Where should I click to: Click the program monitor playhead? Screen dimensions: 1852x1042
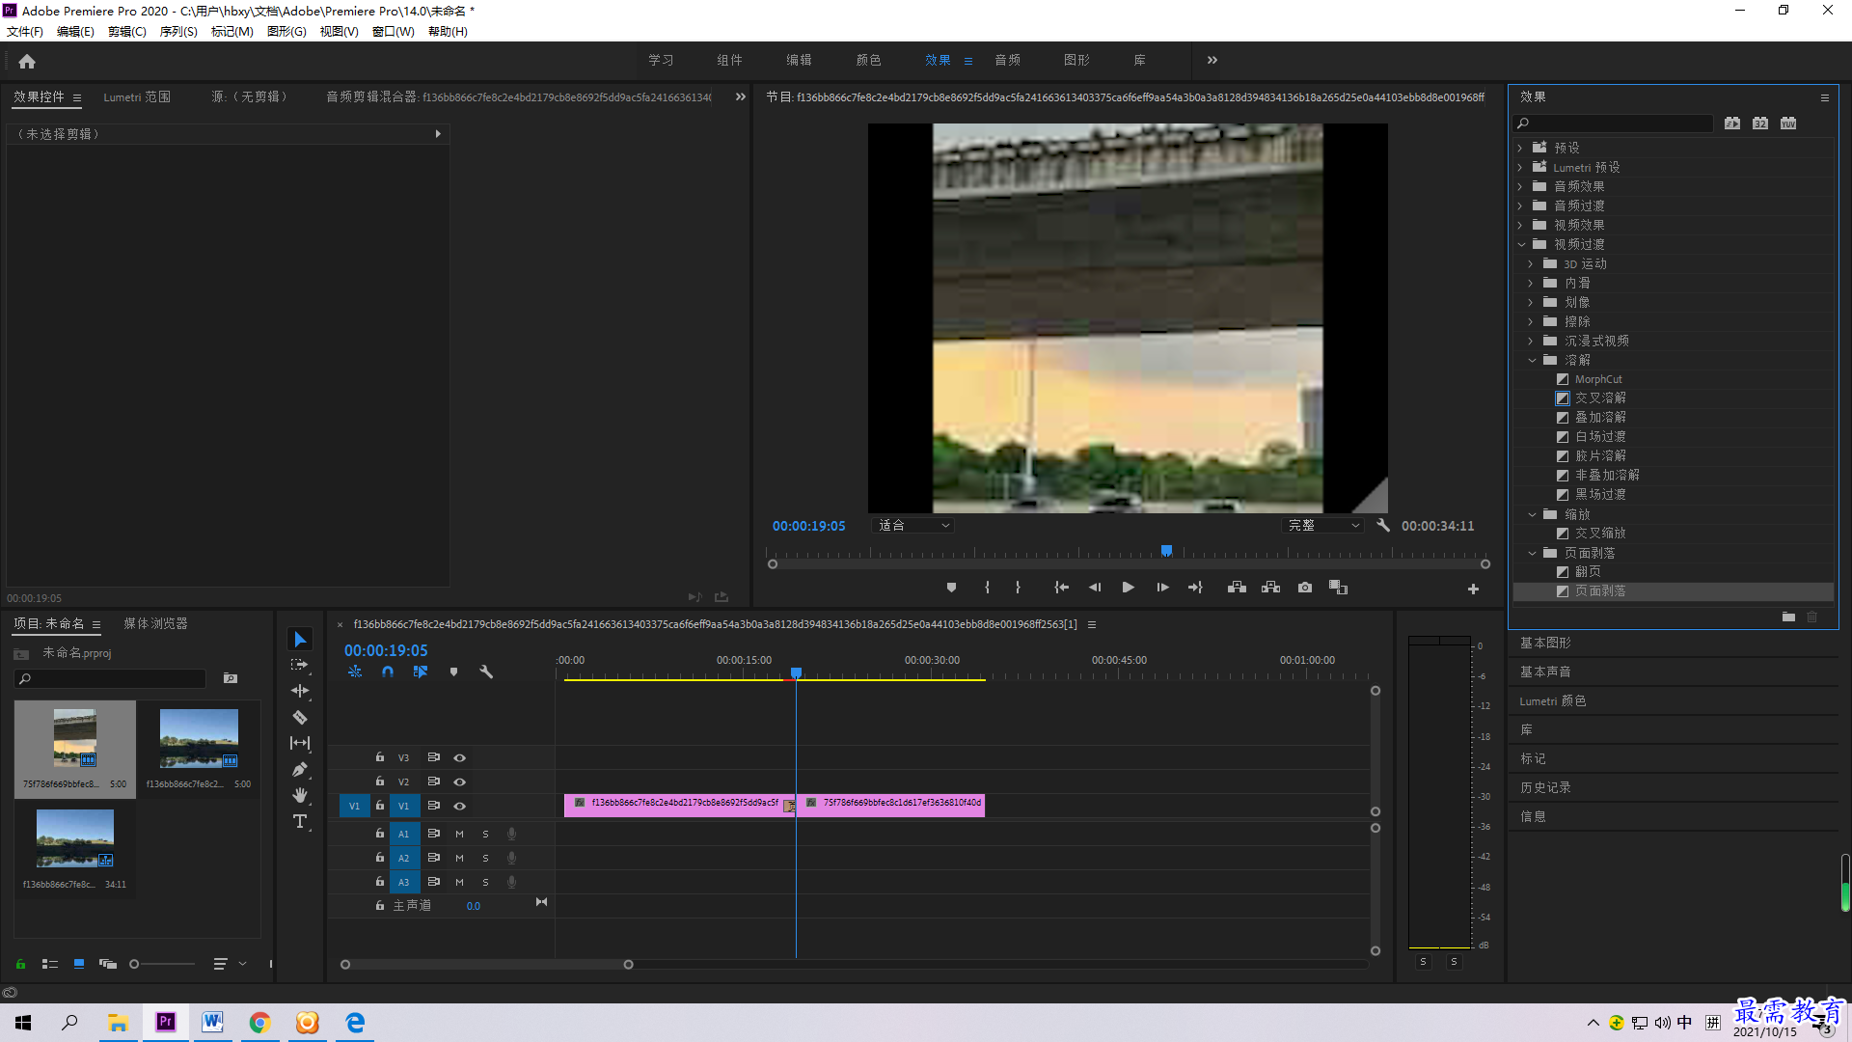click(1166, 551)
